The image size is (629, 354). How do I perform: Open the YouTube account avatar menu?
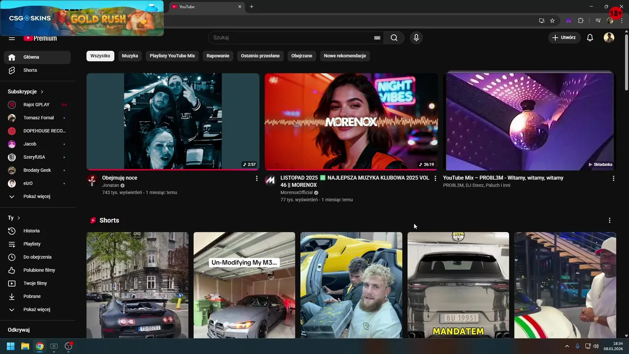(609, 38)
